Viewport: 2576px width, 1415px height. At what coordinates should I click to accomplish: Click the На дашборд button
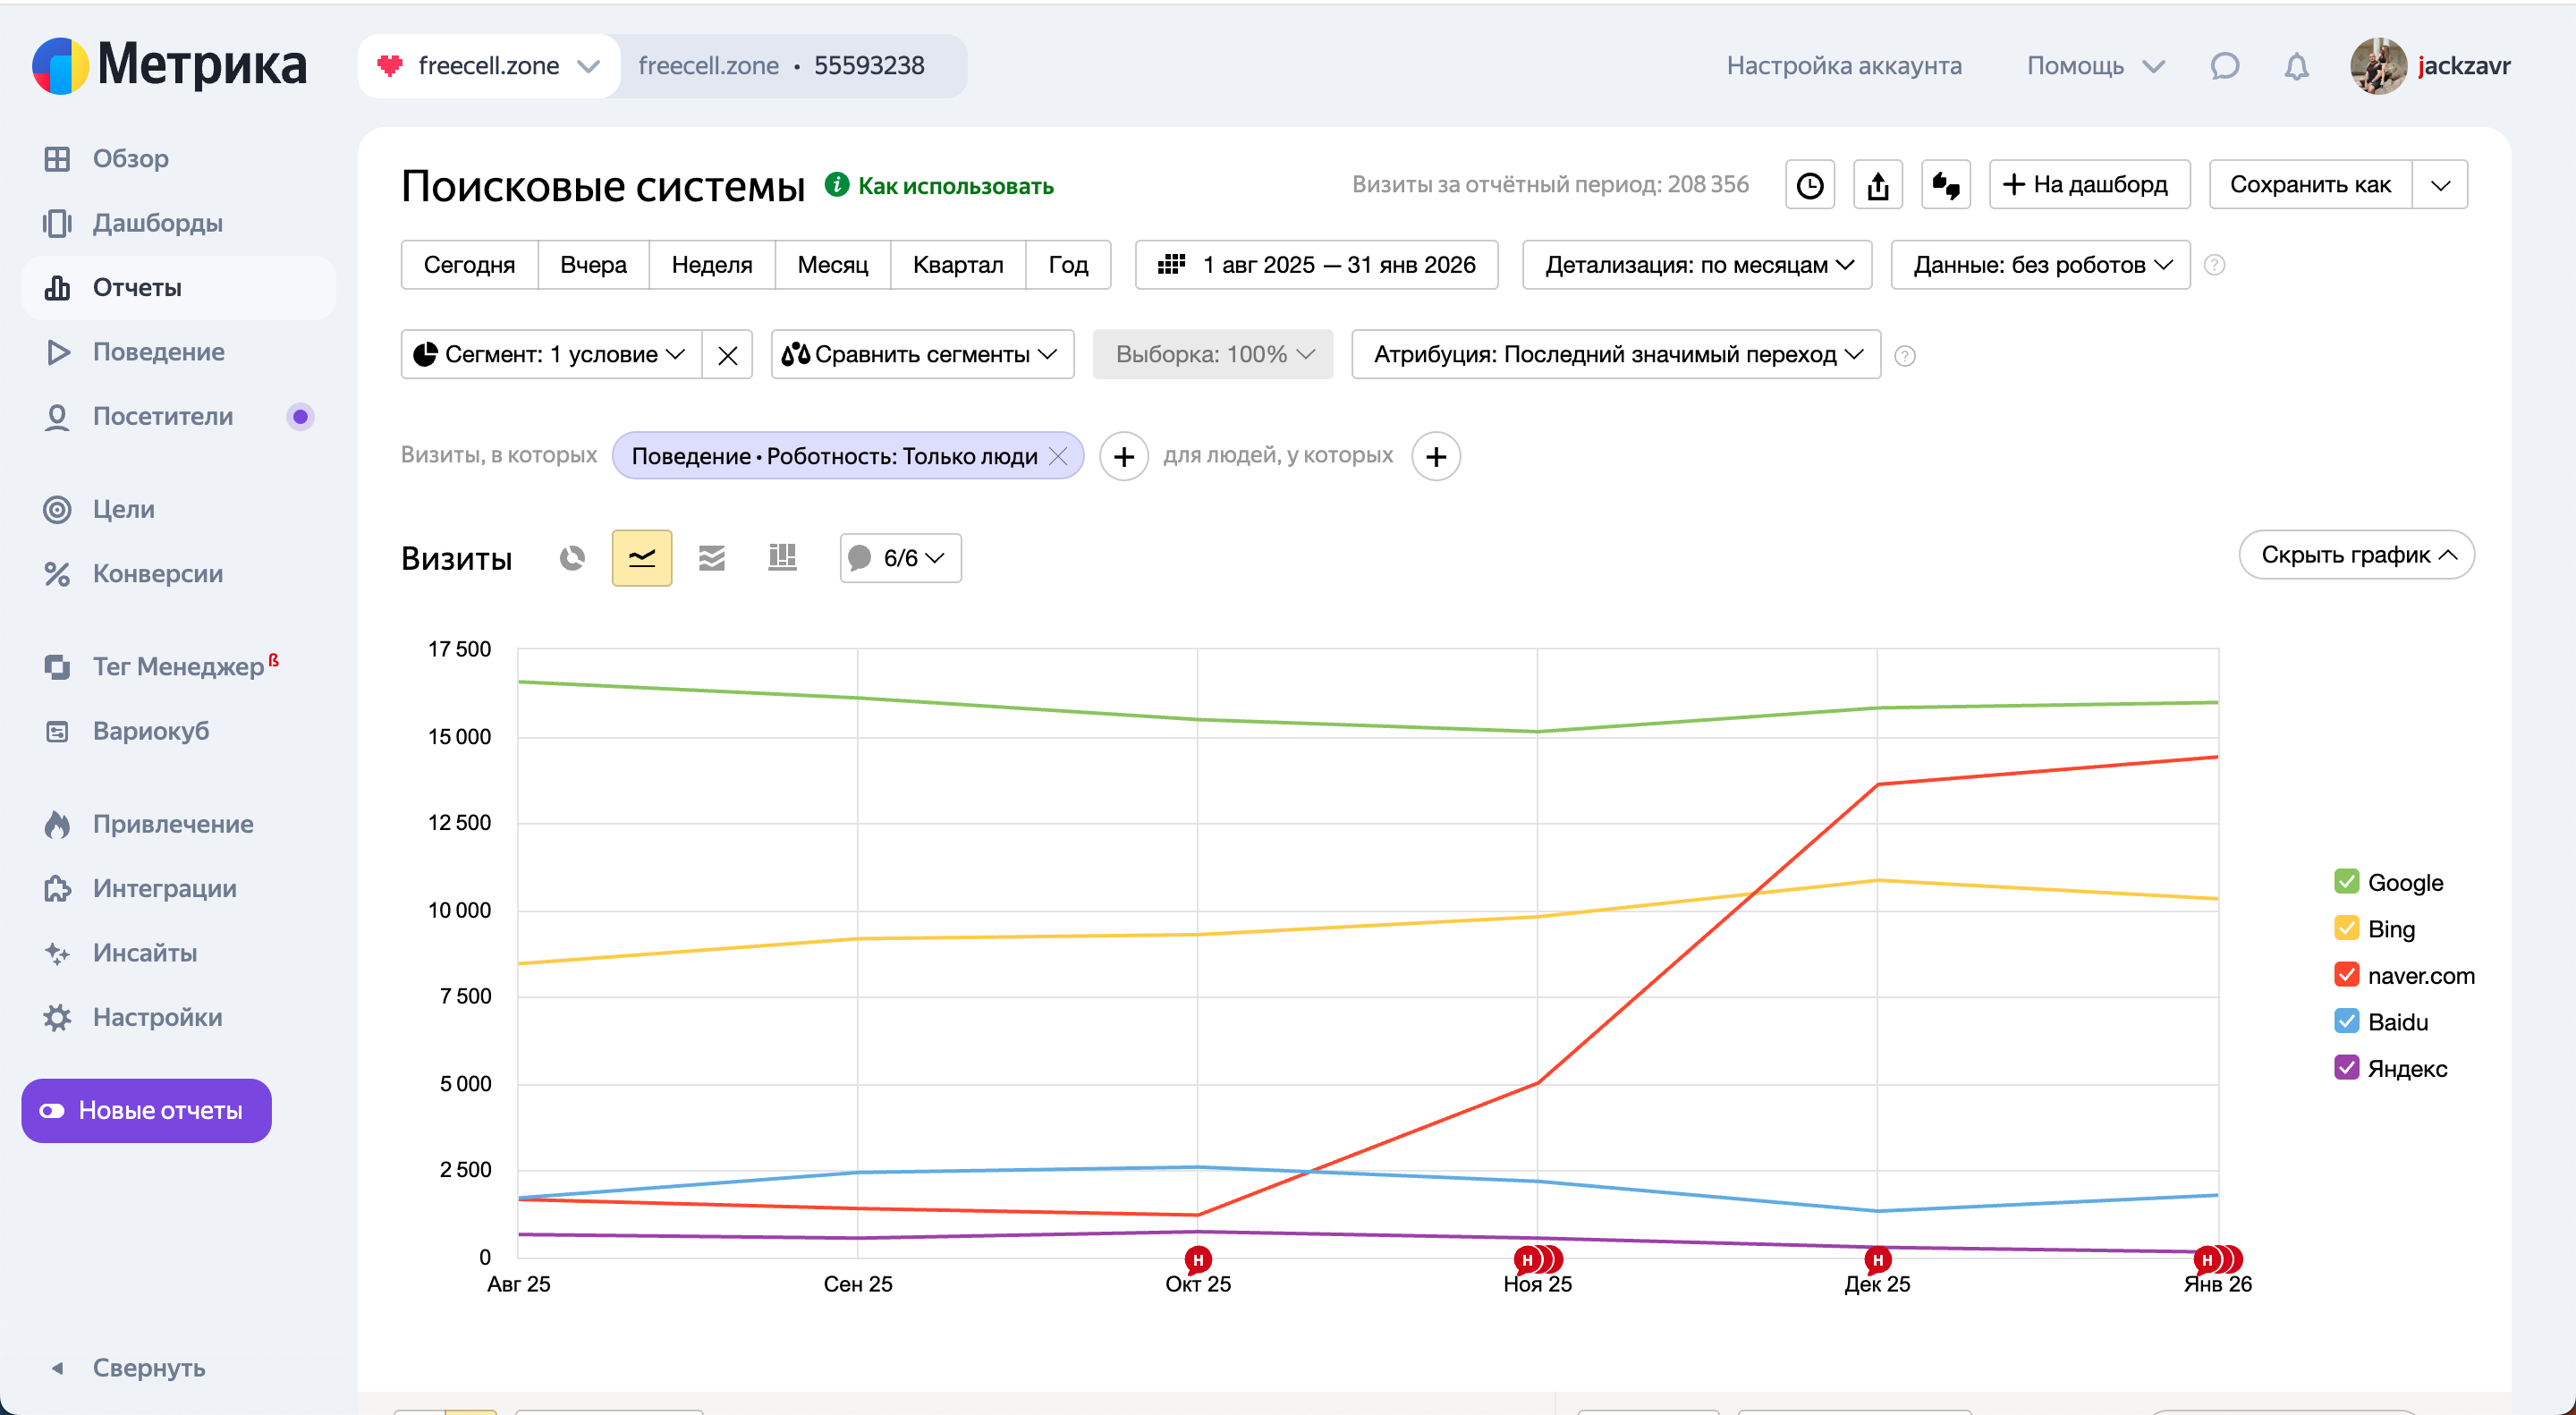click(2089, 185)
